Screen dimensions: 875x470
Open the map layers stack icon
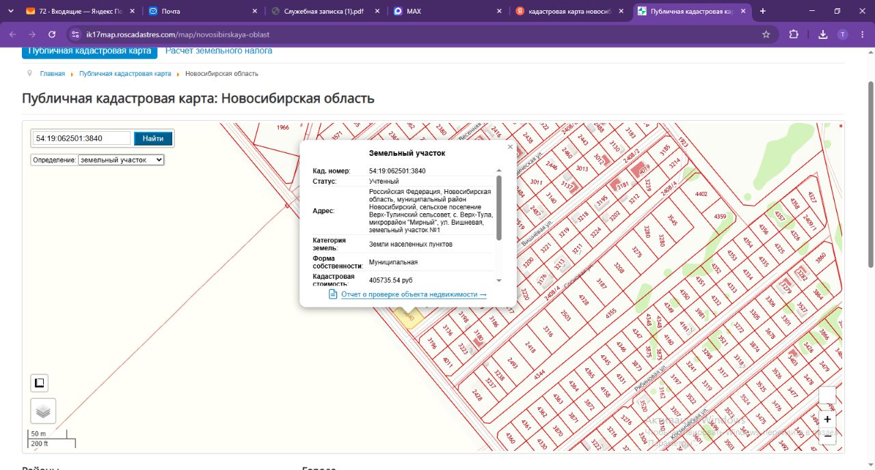(x=43, y=411)
